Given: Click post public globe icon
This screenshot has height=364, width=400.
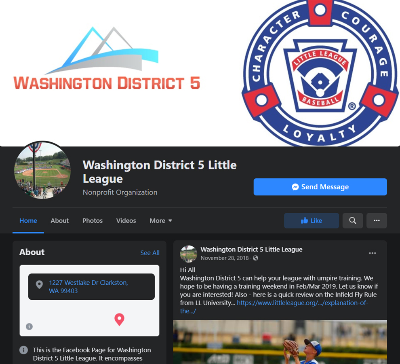Looking at the screenshot, I should (x=255, y=258).
